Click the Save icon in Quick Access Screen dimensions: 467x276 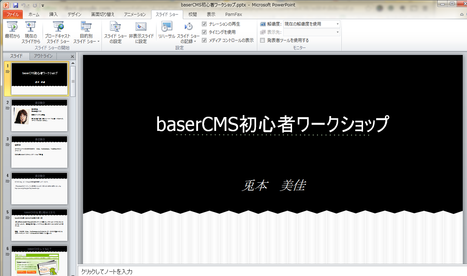click(x=16, y=5)
